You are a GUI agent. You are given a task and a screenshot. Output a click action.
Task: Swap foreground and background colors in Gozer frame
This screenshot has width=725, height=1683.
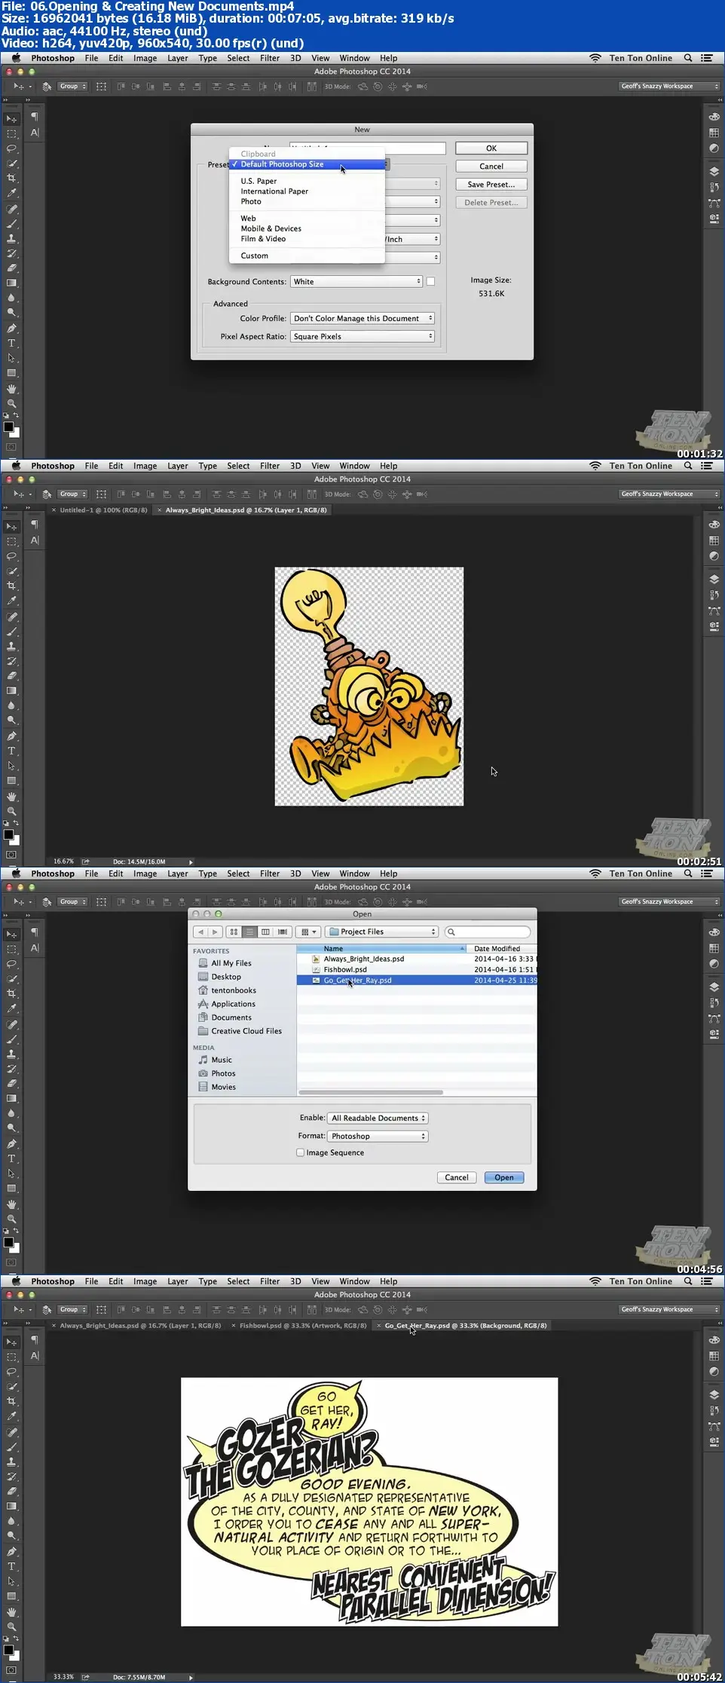click(16, 1639)
